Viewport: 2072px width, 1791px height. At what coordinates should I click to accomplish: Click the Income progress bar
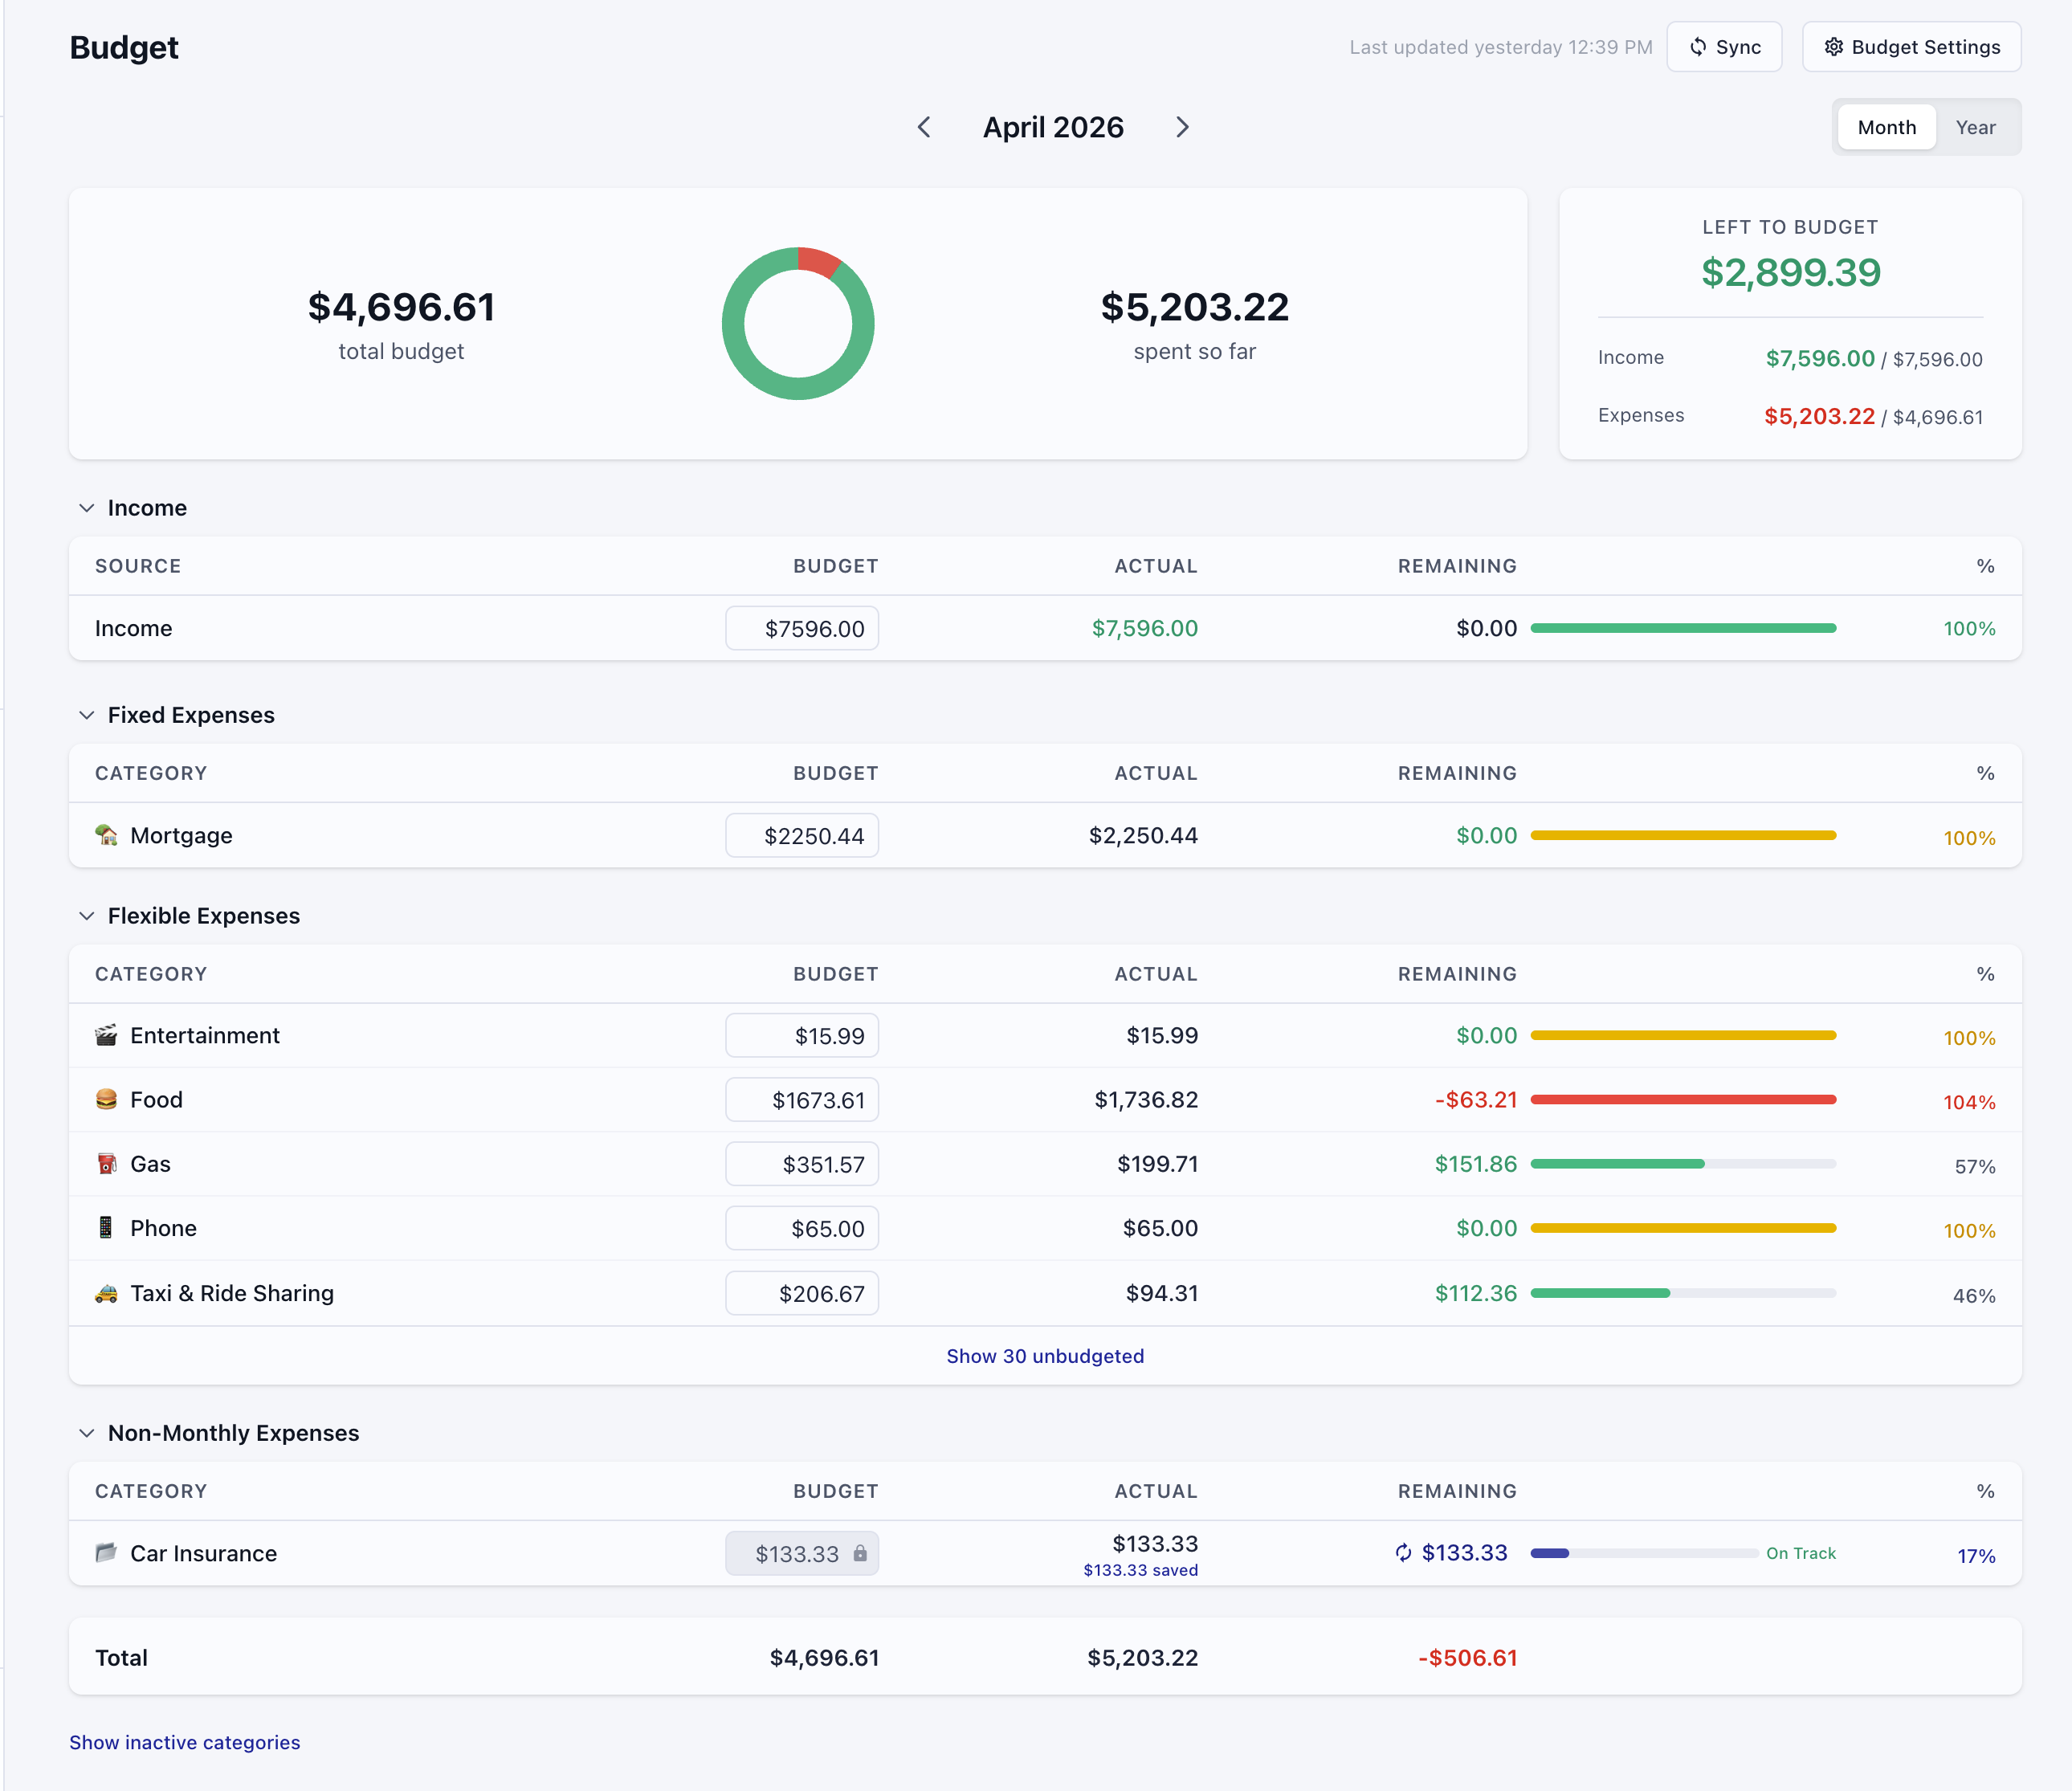click(1683, 628)
